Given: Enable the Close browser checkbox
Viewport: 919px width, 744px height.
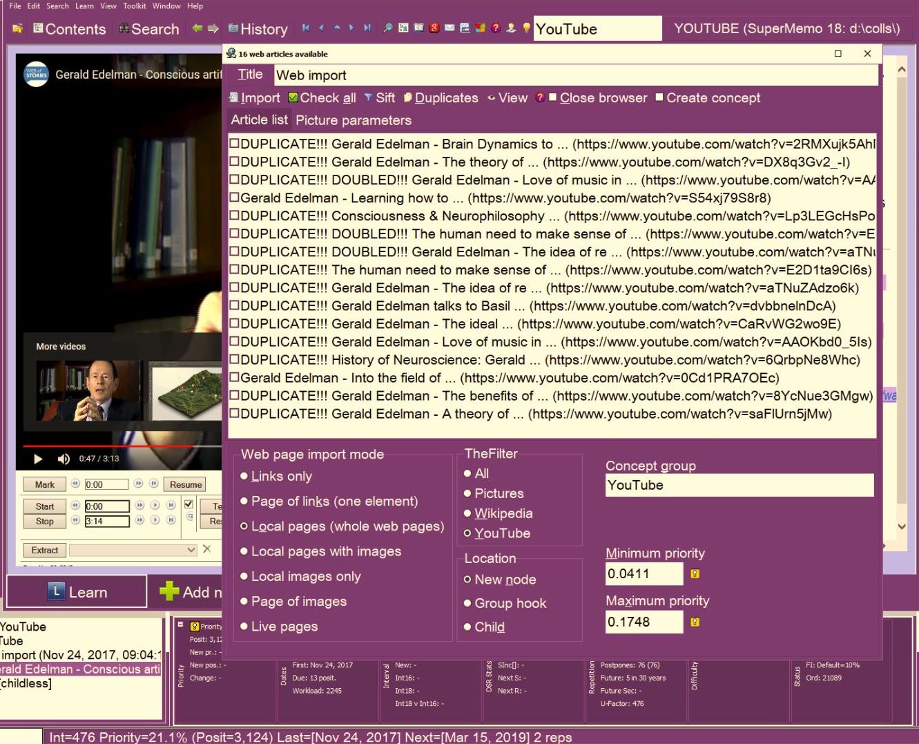Looking at the screenshot, I should 552,97.
